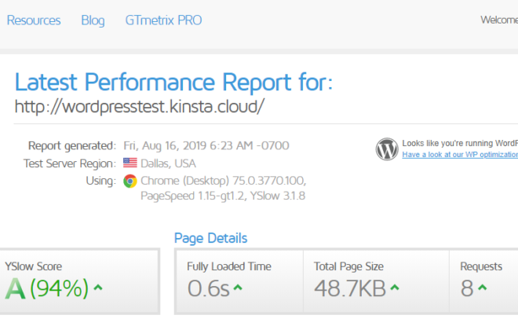Open the WP optimization guide link
Image resolution: width=518 pixels, height=330 pixels.
[460, 155]
